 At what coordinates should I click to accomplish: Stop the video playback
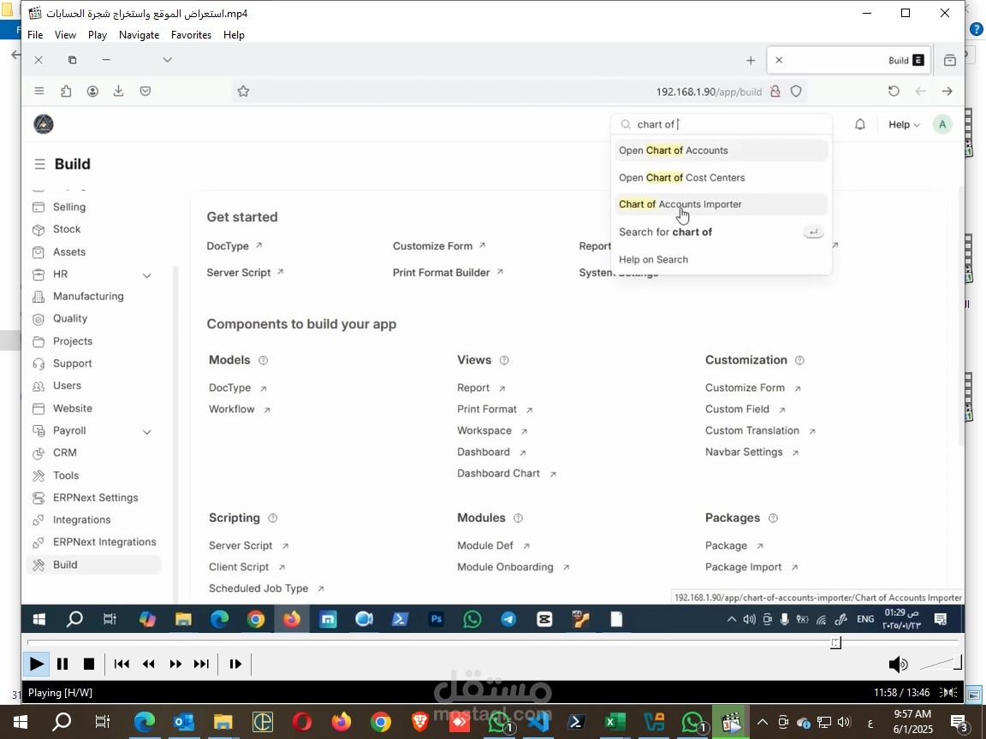pyautogui.click(x=89, y=664)
